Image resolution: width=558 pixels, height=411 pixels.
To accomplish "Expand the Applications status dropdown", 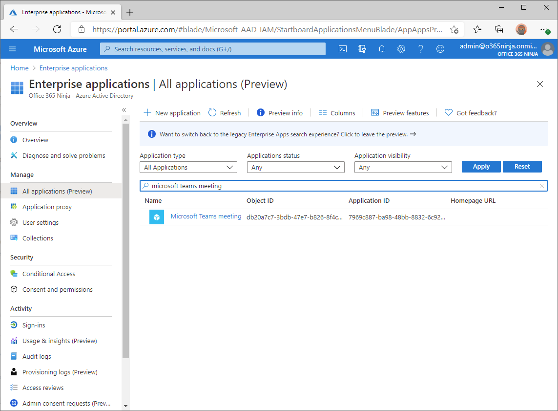I will click(x=296, y=168).
